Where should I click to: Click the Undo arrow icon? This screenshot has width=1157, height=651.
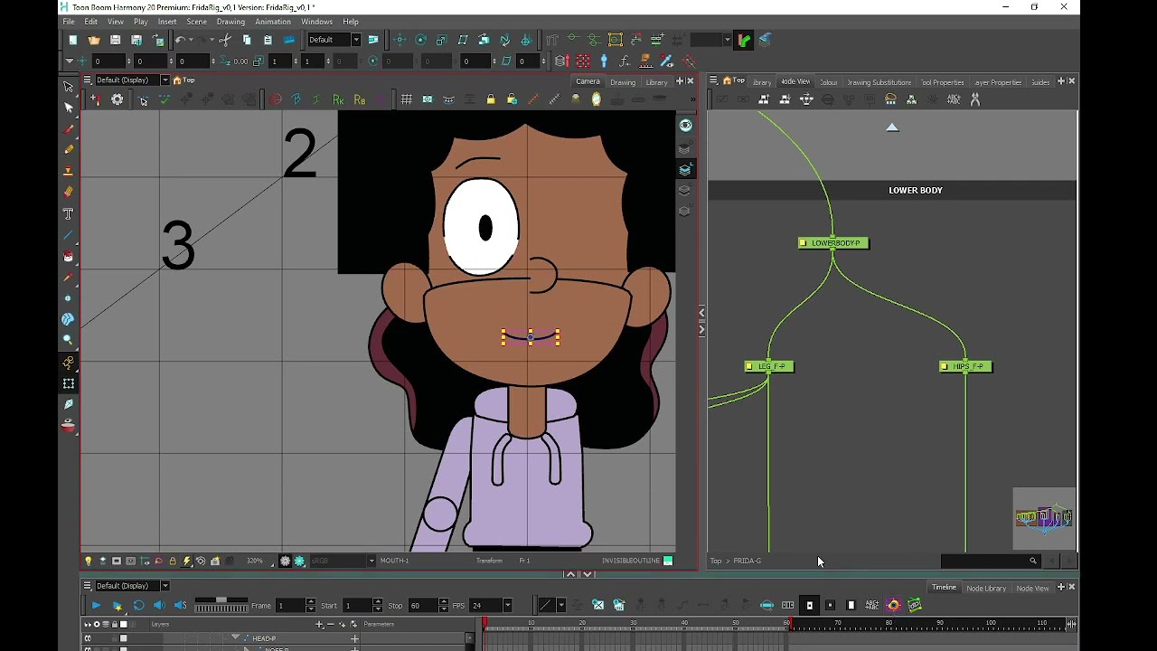[x=181, y=40]
